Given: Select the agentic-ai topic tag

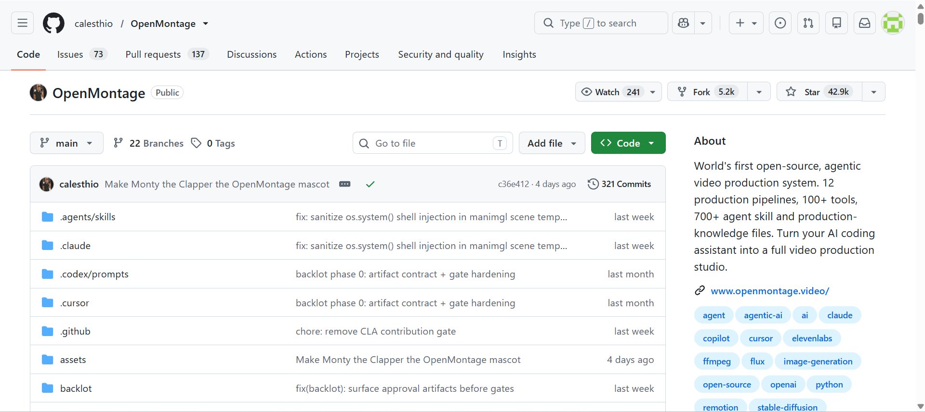Looking at the screenshot, I should point(763,315).
